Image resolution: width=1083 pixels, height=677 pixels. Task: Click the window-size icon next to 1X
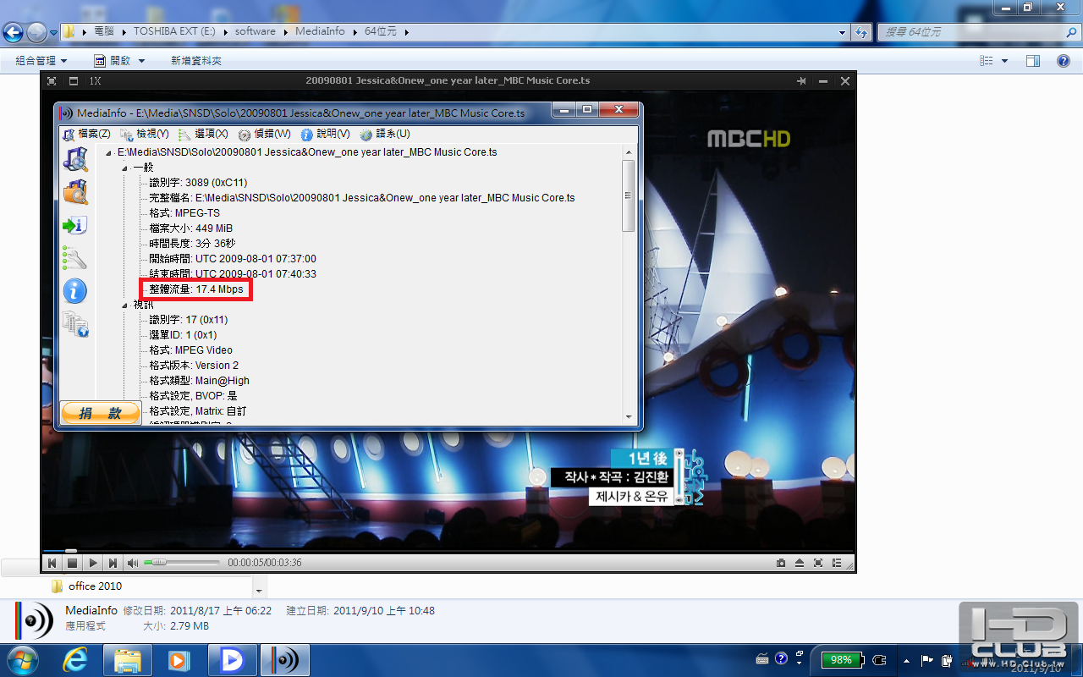pyautogui.click(x=74, y=81)
